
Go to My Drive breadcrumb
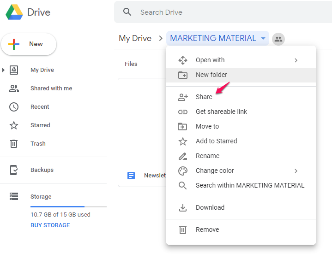click(x=135, y=38)
